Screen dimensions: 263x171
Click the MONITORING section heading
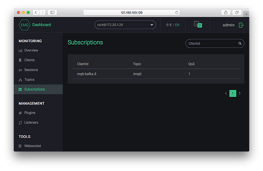[x=30, y=41]
